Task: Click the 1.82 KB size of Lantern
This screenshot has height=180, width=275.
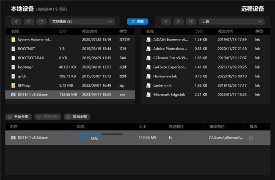Action: point(201,85)
